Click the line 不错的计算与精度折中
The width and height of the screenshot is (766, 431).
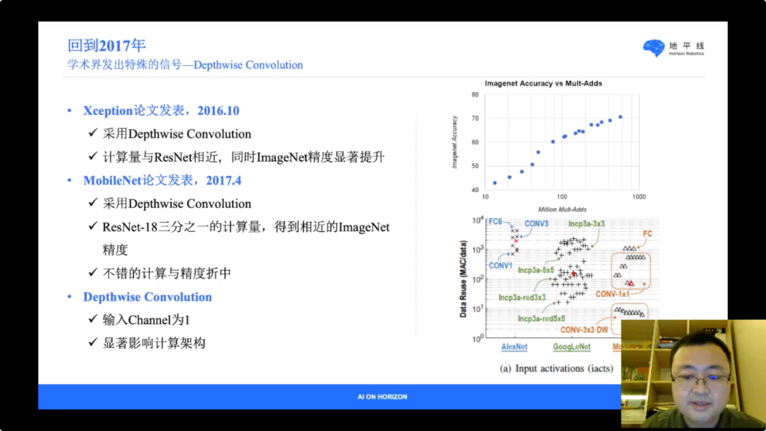click(167, 274)
